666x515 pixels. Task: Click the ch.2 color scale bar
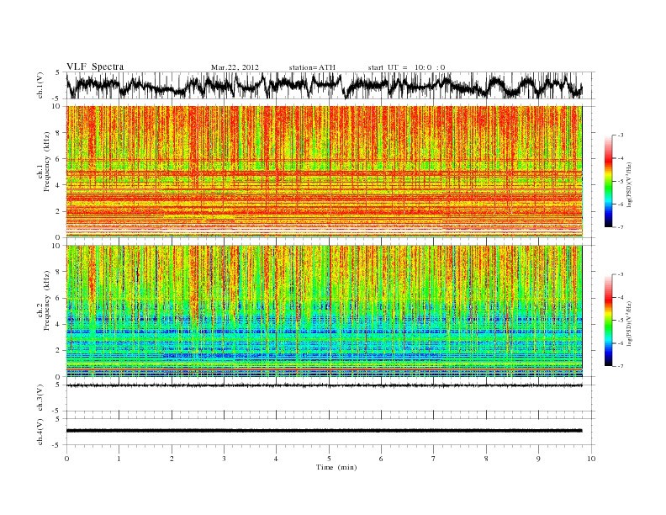pos(608,320)
